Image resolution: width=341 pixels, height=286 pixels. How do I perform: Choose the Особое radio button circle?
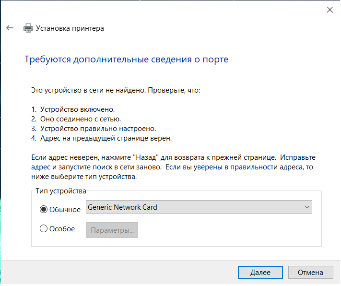click(44, 229)
